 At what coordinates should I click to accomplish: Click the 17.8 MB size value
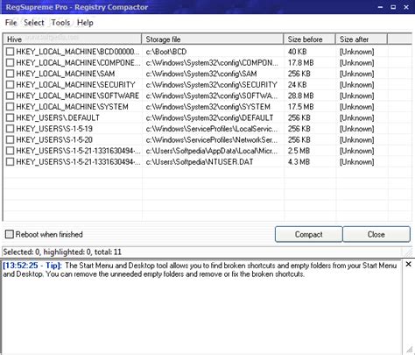pyautogui.click(x=301, y=62)
